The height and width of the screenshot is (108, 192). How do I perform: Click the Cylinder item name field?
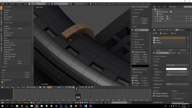[142, 30]
